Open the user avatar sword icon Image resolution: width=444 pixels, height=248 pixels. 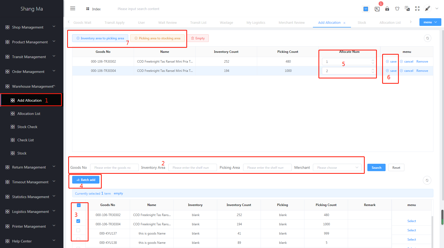click(x=428, y=9)
